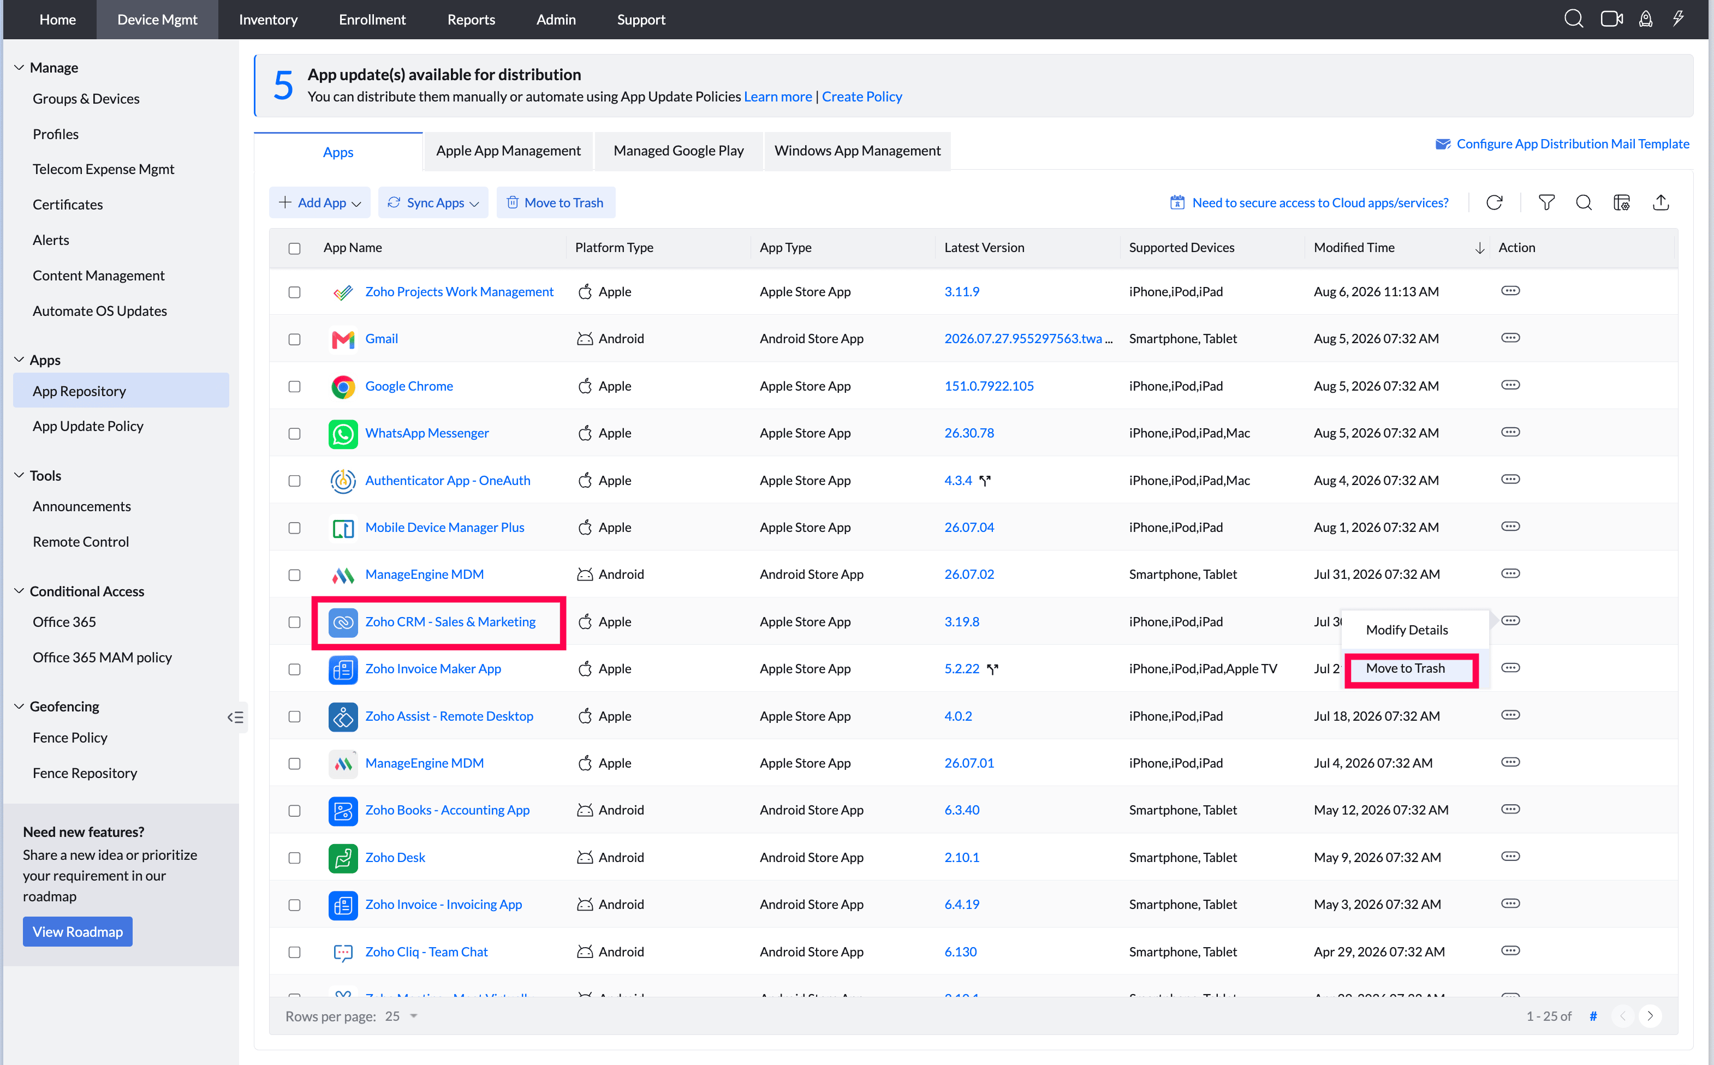The width and height of the screenshot is (1714, 1065).
Task: Click the Zoho Desk app icon
Action: (343, 858)
